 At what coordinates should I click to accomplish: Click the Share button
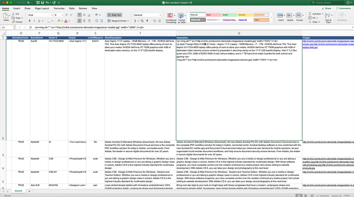tap(327, 8)
